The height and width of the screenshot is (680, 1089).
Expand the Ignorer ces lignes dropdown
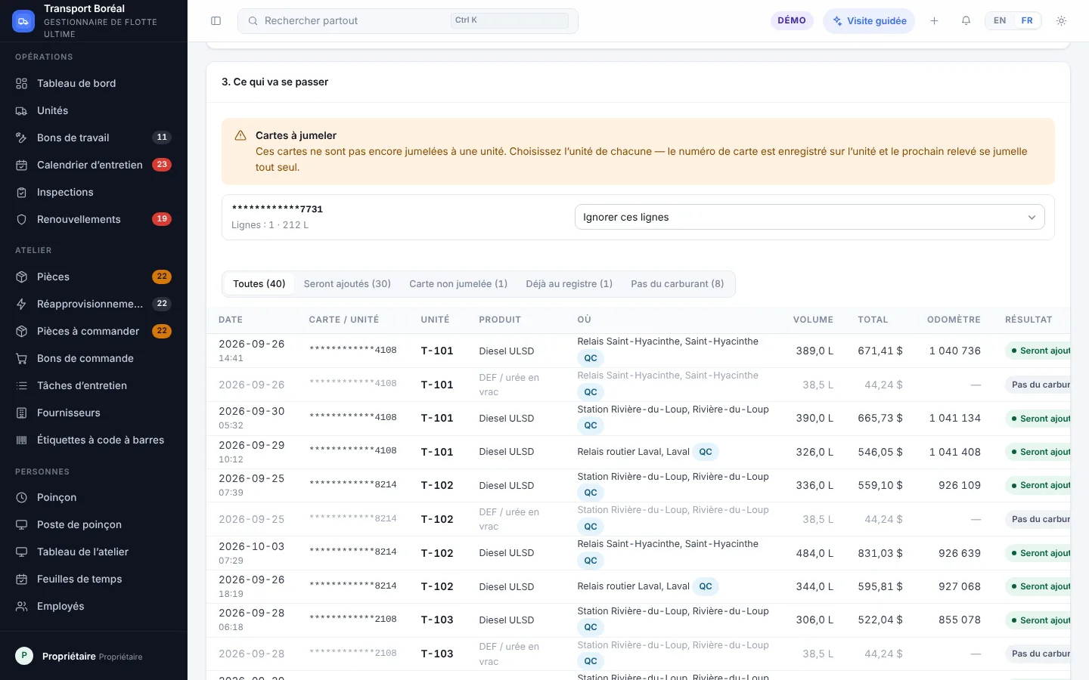point(809,217)
